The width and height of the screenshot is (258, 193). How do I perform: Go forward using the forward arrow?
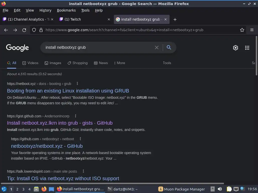[15, 30]
